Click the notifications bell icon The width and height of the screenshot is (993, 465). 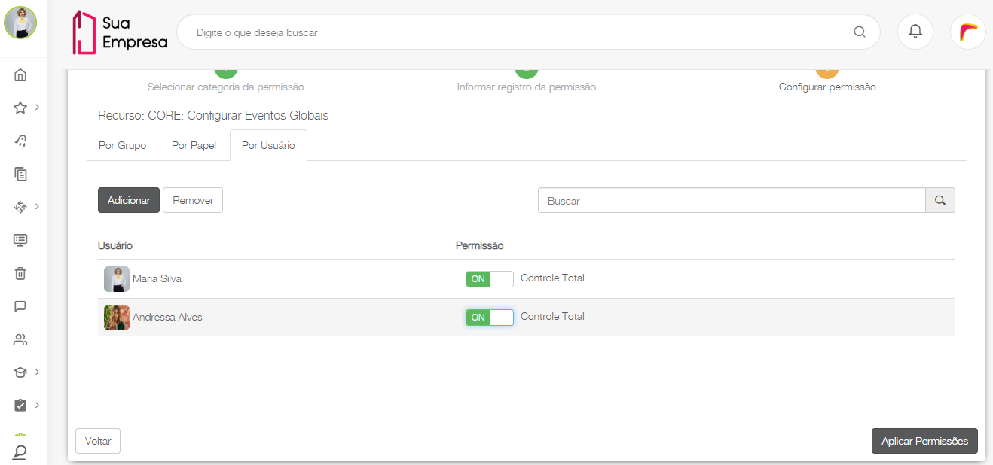[915, 32]
